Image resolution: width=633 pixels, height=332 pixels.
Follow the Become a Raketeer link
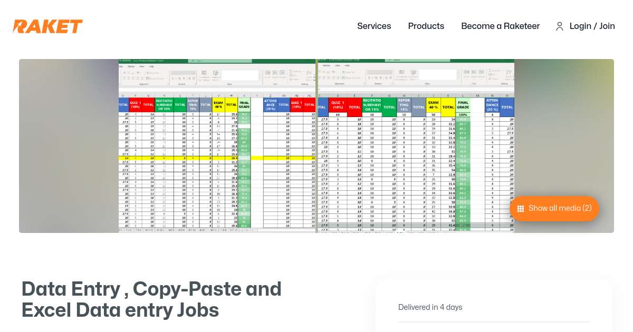coord(500,26)
